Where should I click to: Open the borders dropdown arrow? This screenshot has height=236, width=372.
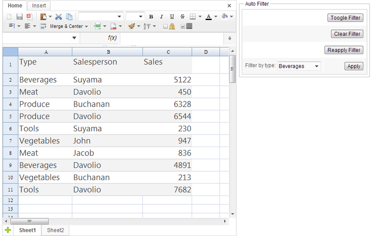(200, 16)
